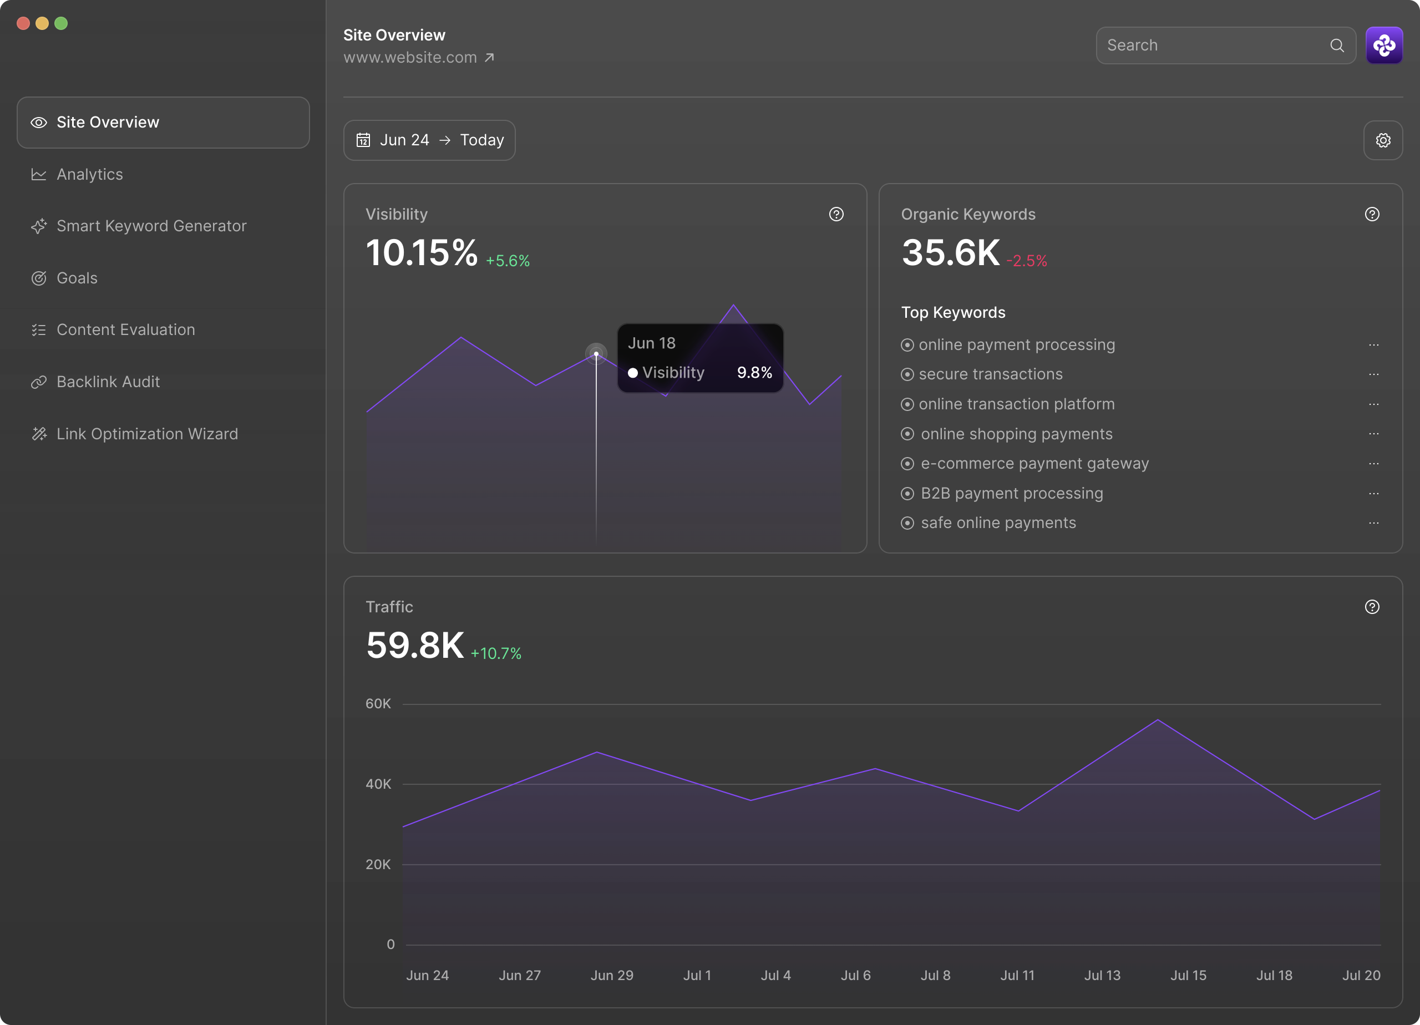
Task: Open the help tooltip on the Visibility card
Action: click(836, 214)
